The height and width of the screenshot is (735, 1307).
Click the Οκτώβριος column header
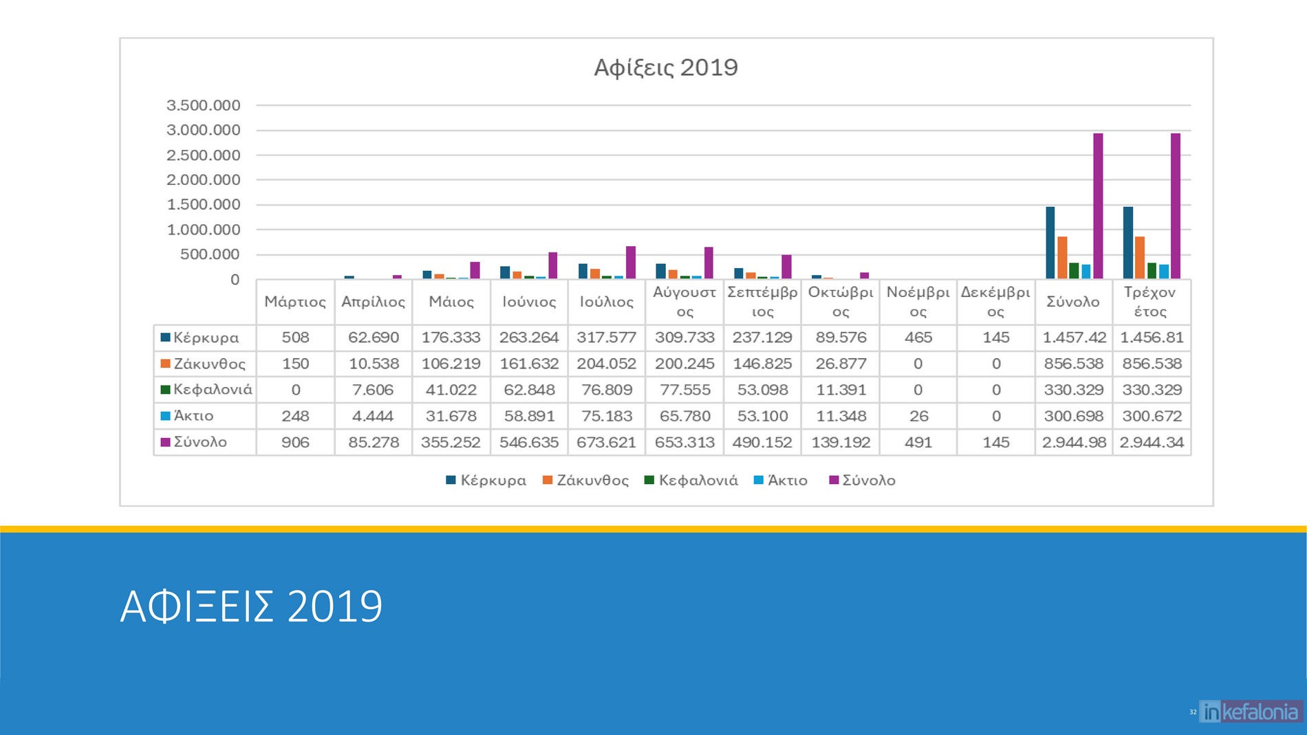[841, 302]
